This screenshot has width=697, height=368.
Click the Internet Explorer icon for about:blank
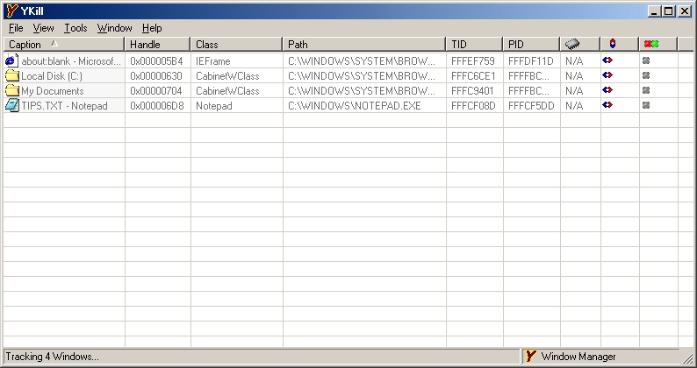[x=11, y=60]
